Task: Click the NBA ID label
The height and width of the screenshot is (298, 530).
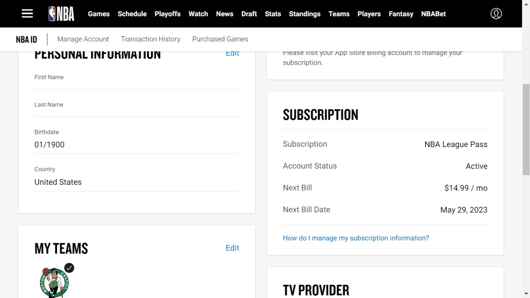Action: coord(26,40)
